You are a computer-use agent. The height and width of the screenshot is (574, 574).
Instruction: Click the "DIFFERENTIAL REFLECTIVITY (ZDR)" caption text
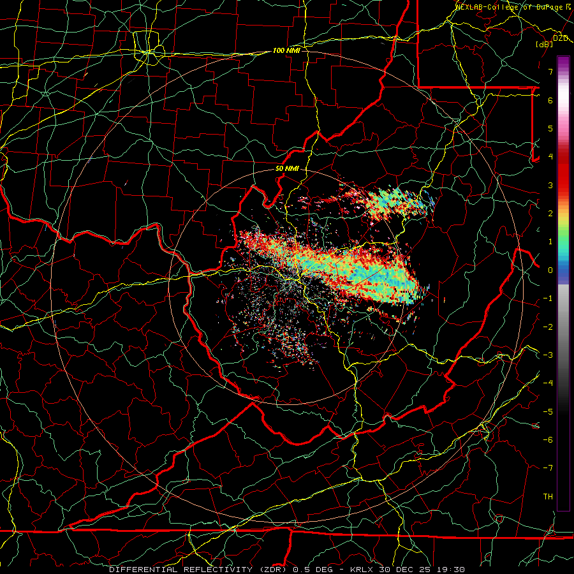[x=199, y=570]
